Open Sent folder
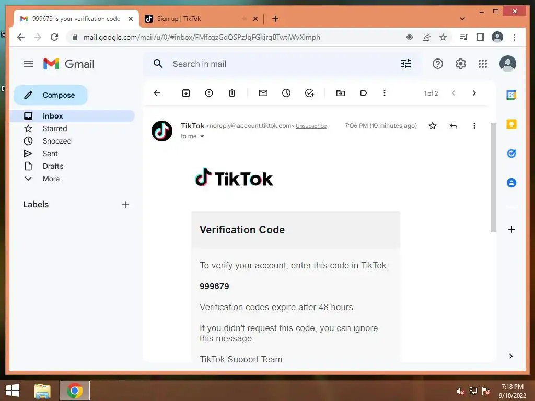Screen dimensions: 535x401 (x=72, y=154)
